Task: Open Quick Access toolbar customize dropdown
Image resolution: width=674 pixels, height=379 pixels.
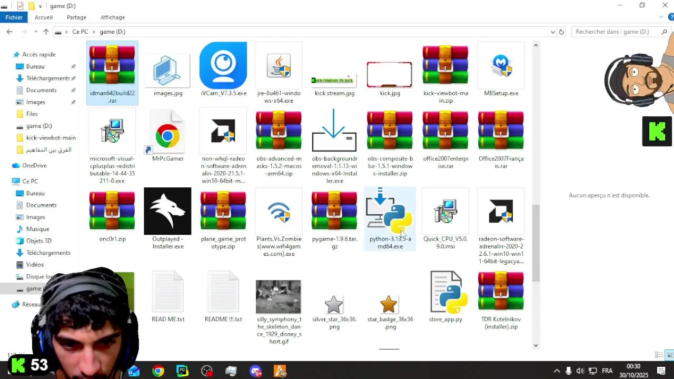Action: pyautogui.click(x=41, y=6)
